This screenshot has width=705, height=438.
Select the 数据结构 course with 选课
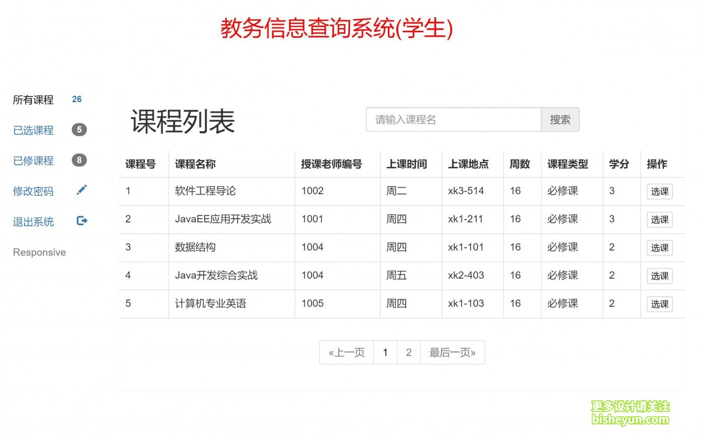pyautogui.click(x=659, y=248)
